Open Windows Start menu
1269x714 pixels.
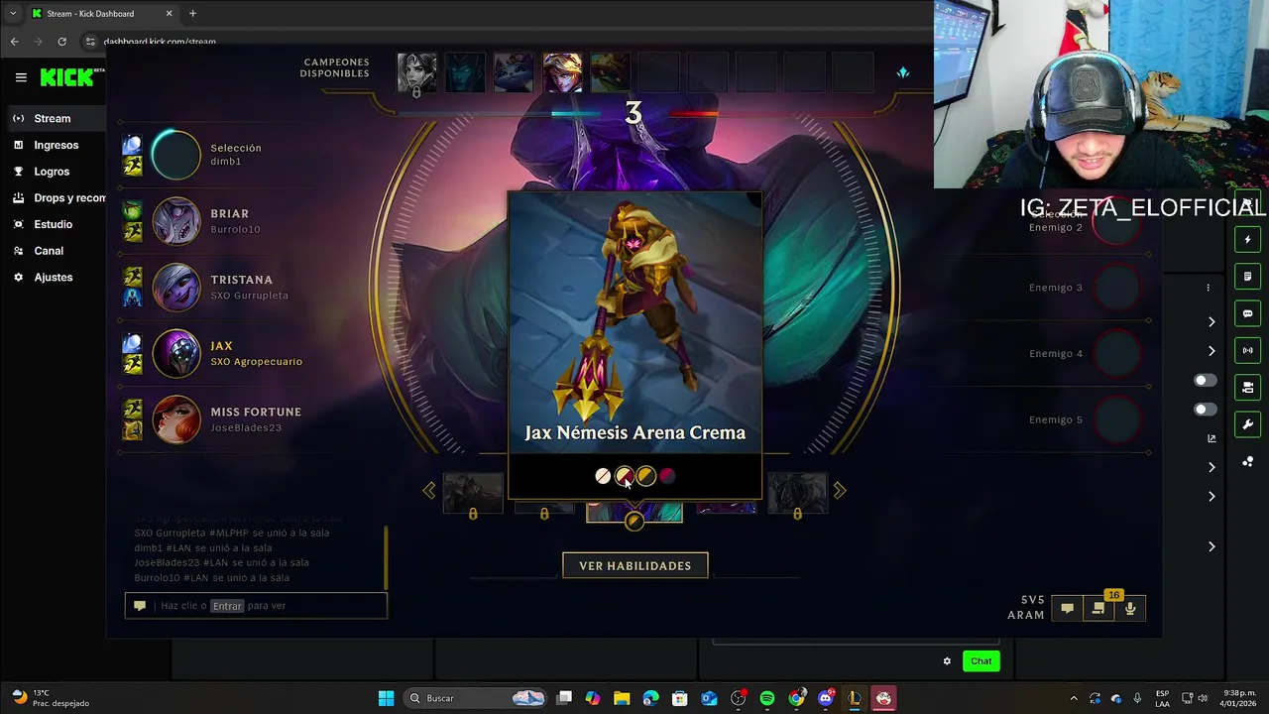[x=386, y=698]
